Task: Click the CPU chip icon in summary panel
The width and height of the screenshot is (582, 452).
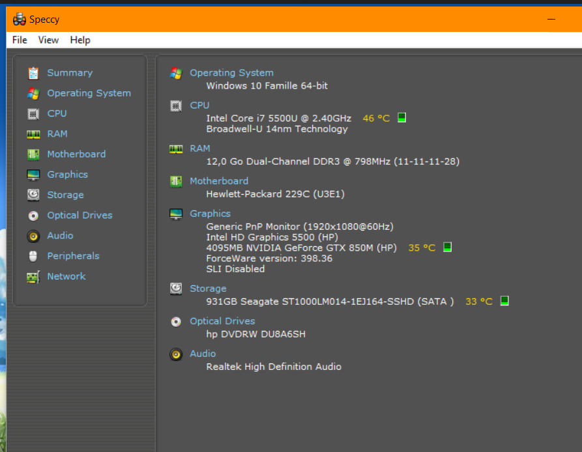Action: 176,106
